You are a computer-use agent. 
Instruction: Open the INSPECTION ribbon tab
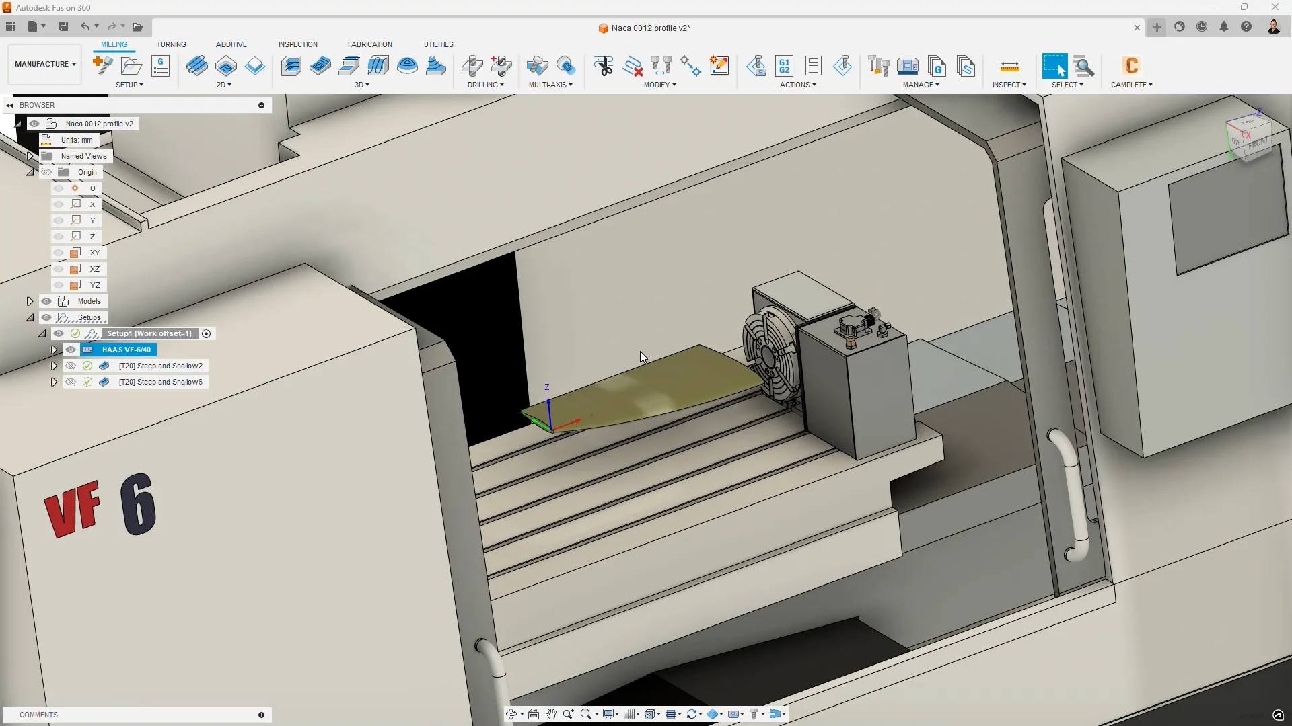coord(298,44)
